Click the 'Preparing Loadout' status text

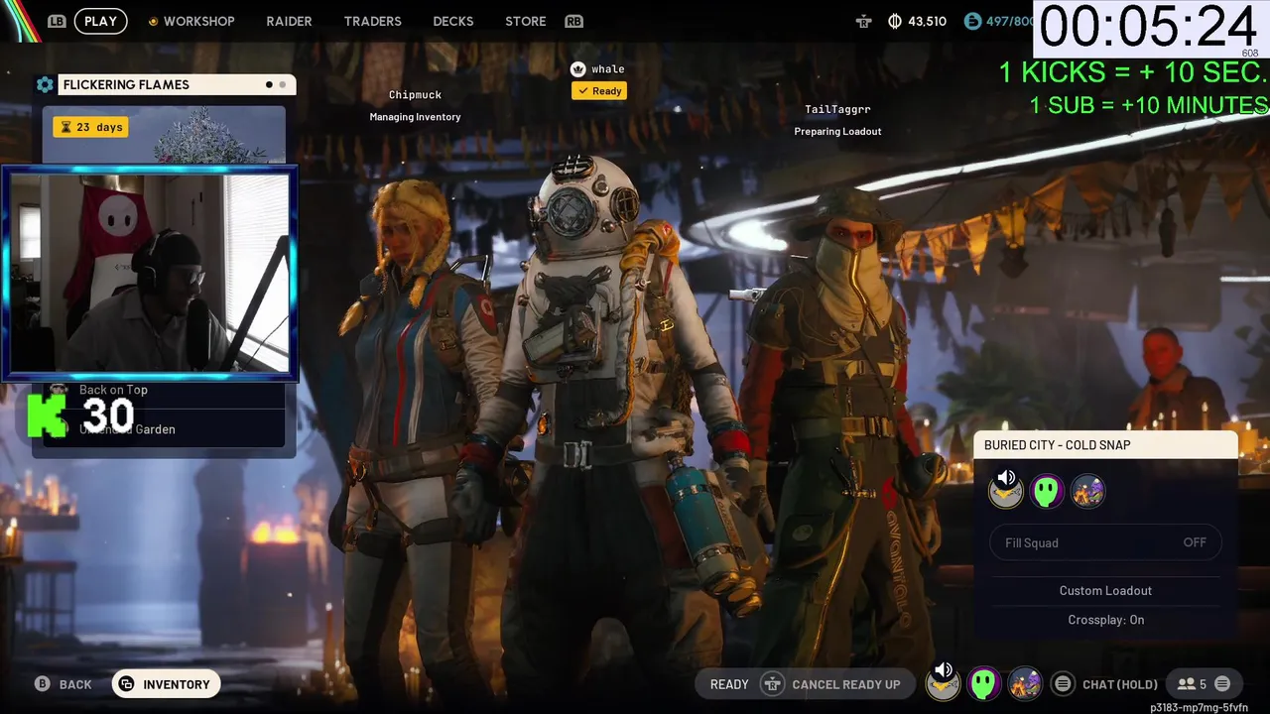coord(837,131)
